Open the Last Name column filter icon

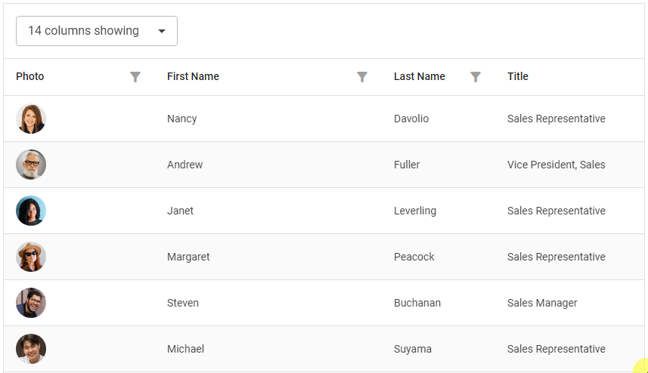476,77
